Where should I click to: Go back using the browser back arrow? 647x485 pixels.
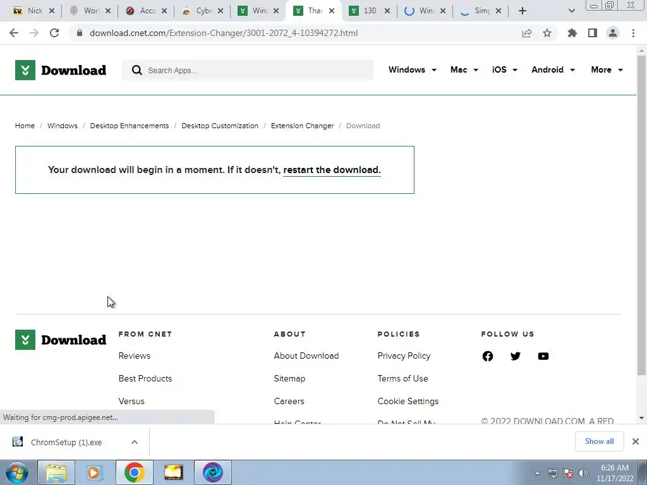[x=14, y=33]
